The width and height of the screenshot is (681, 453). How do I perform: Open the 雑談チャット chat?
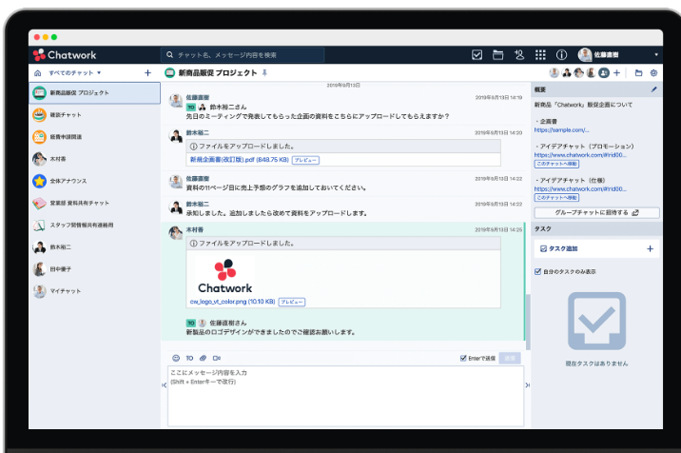point(95,115)
